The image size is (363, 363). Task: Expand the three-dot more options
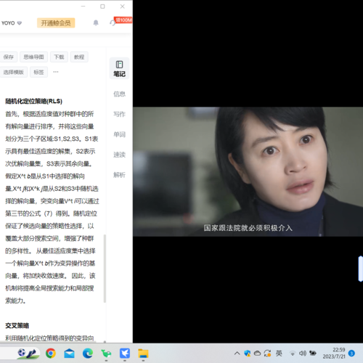pos(56,72)
